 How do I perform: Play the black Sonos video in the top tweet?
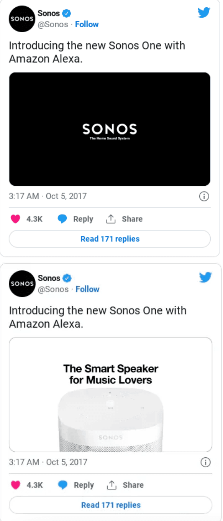point(110,129)
